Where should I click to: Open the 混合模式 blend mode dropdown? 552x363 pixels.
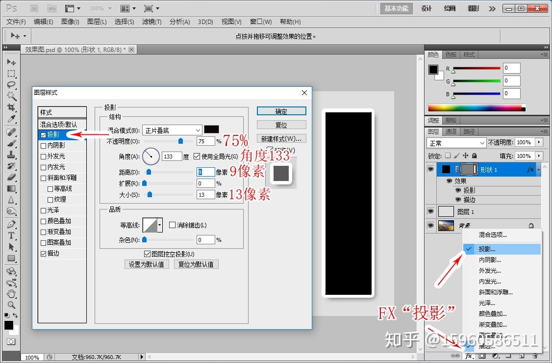172,130
